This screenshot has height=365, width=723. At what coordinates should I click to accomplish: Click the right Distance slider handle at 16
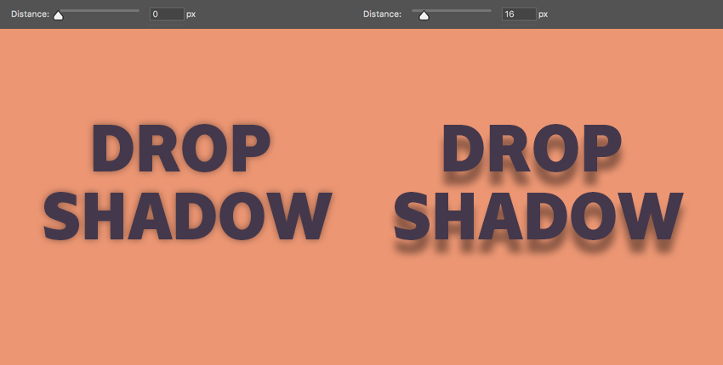pos(424,15)
